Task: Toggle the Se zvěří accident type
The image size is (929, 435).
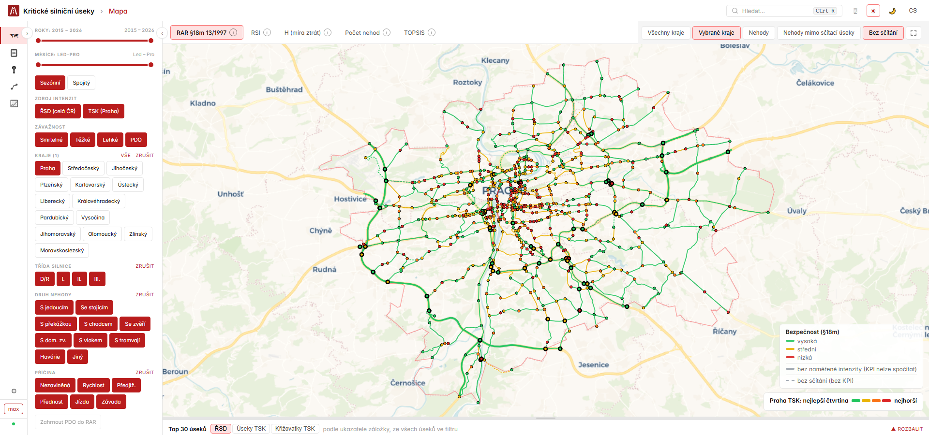Action: (x=135, y=324)
